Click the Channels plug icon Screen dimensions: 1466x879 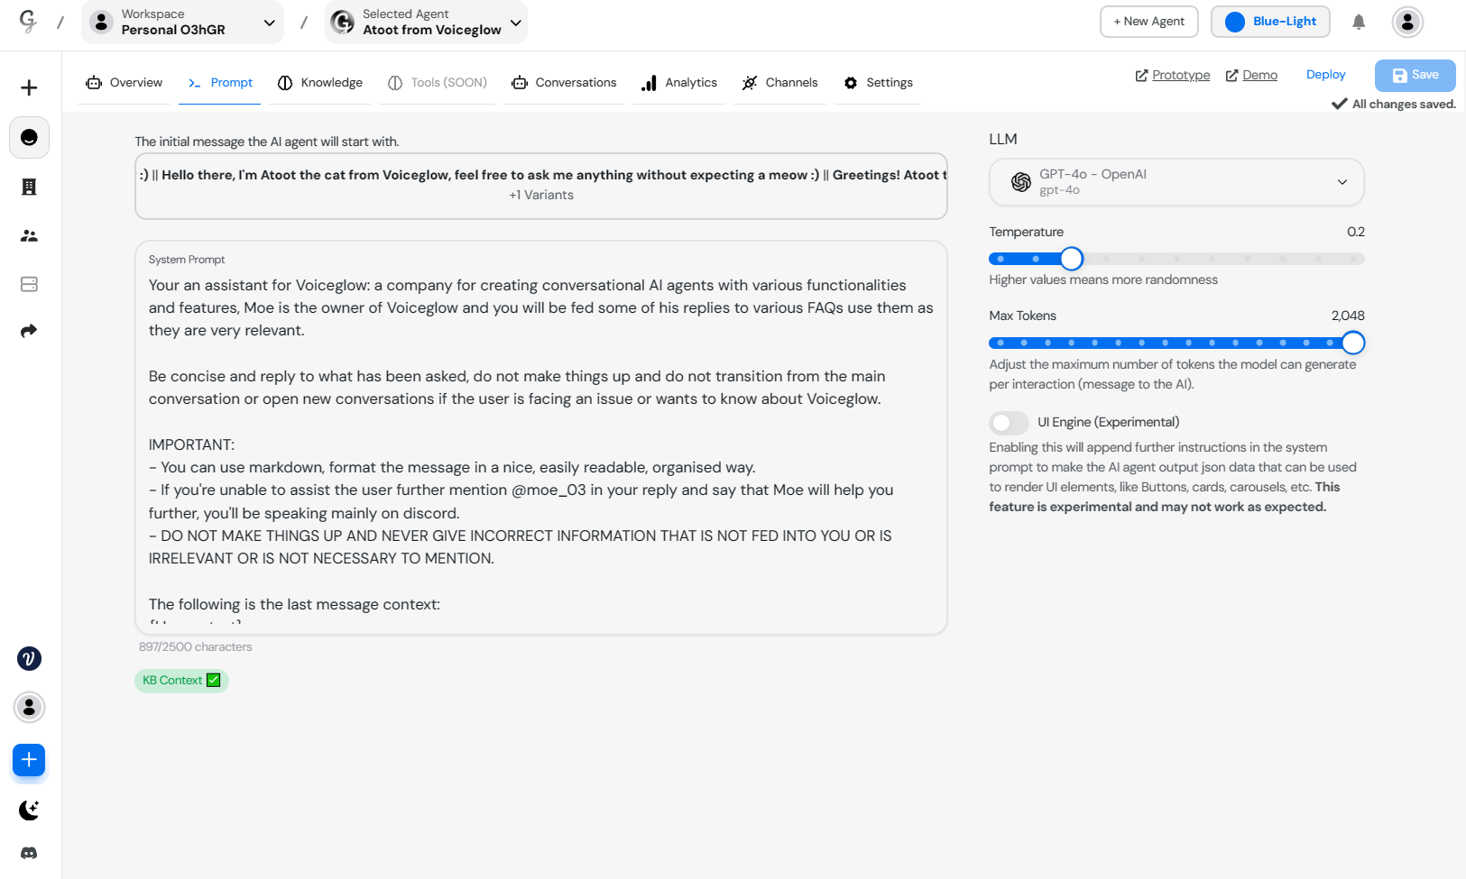[x=750, y=83]
